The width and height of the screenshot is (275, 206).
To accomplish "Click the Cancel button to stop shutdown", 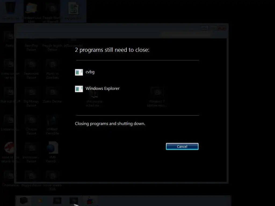I will tap(182, 146).
